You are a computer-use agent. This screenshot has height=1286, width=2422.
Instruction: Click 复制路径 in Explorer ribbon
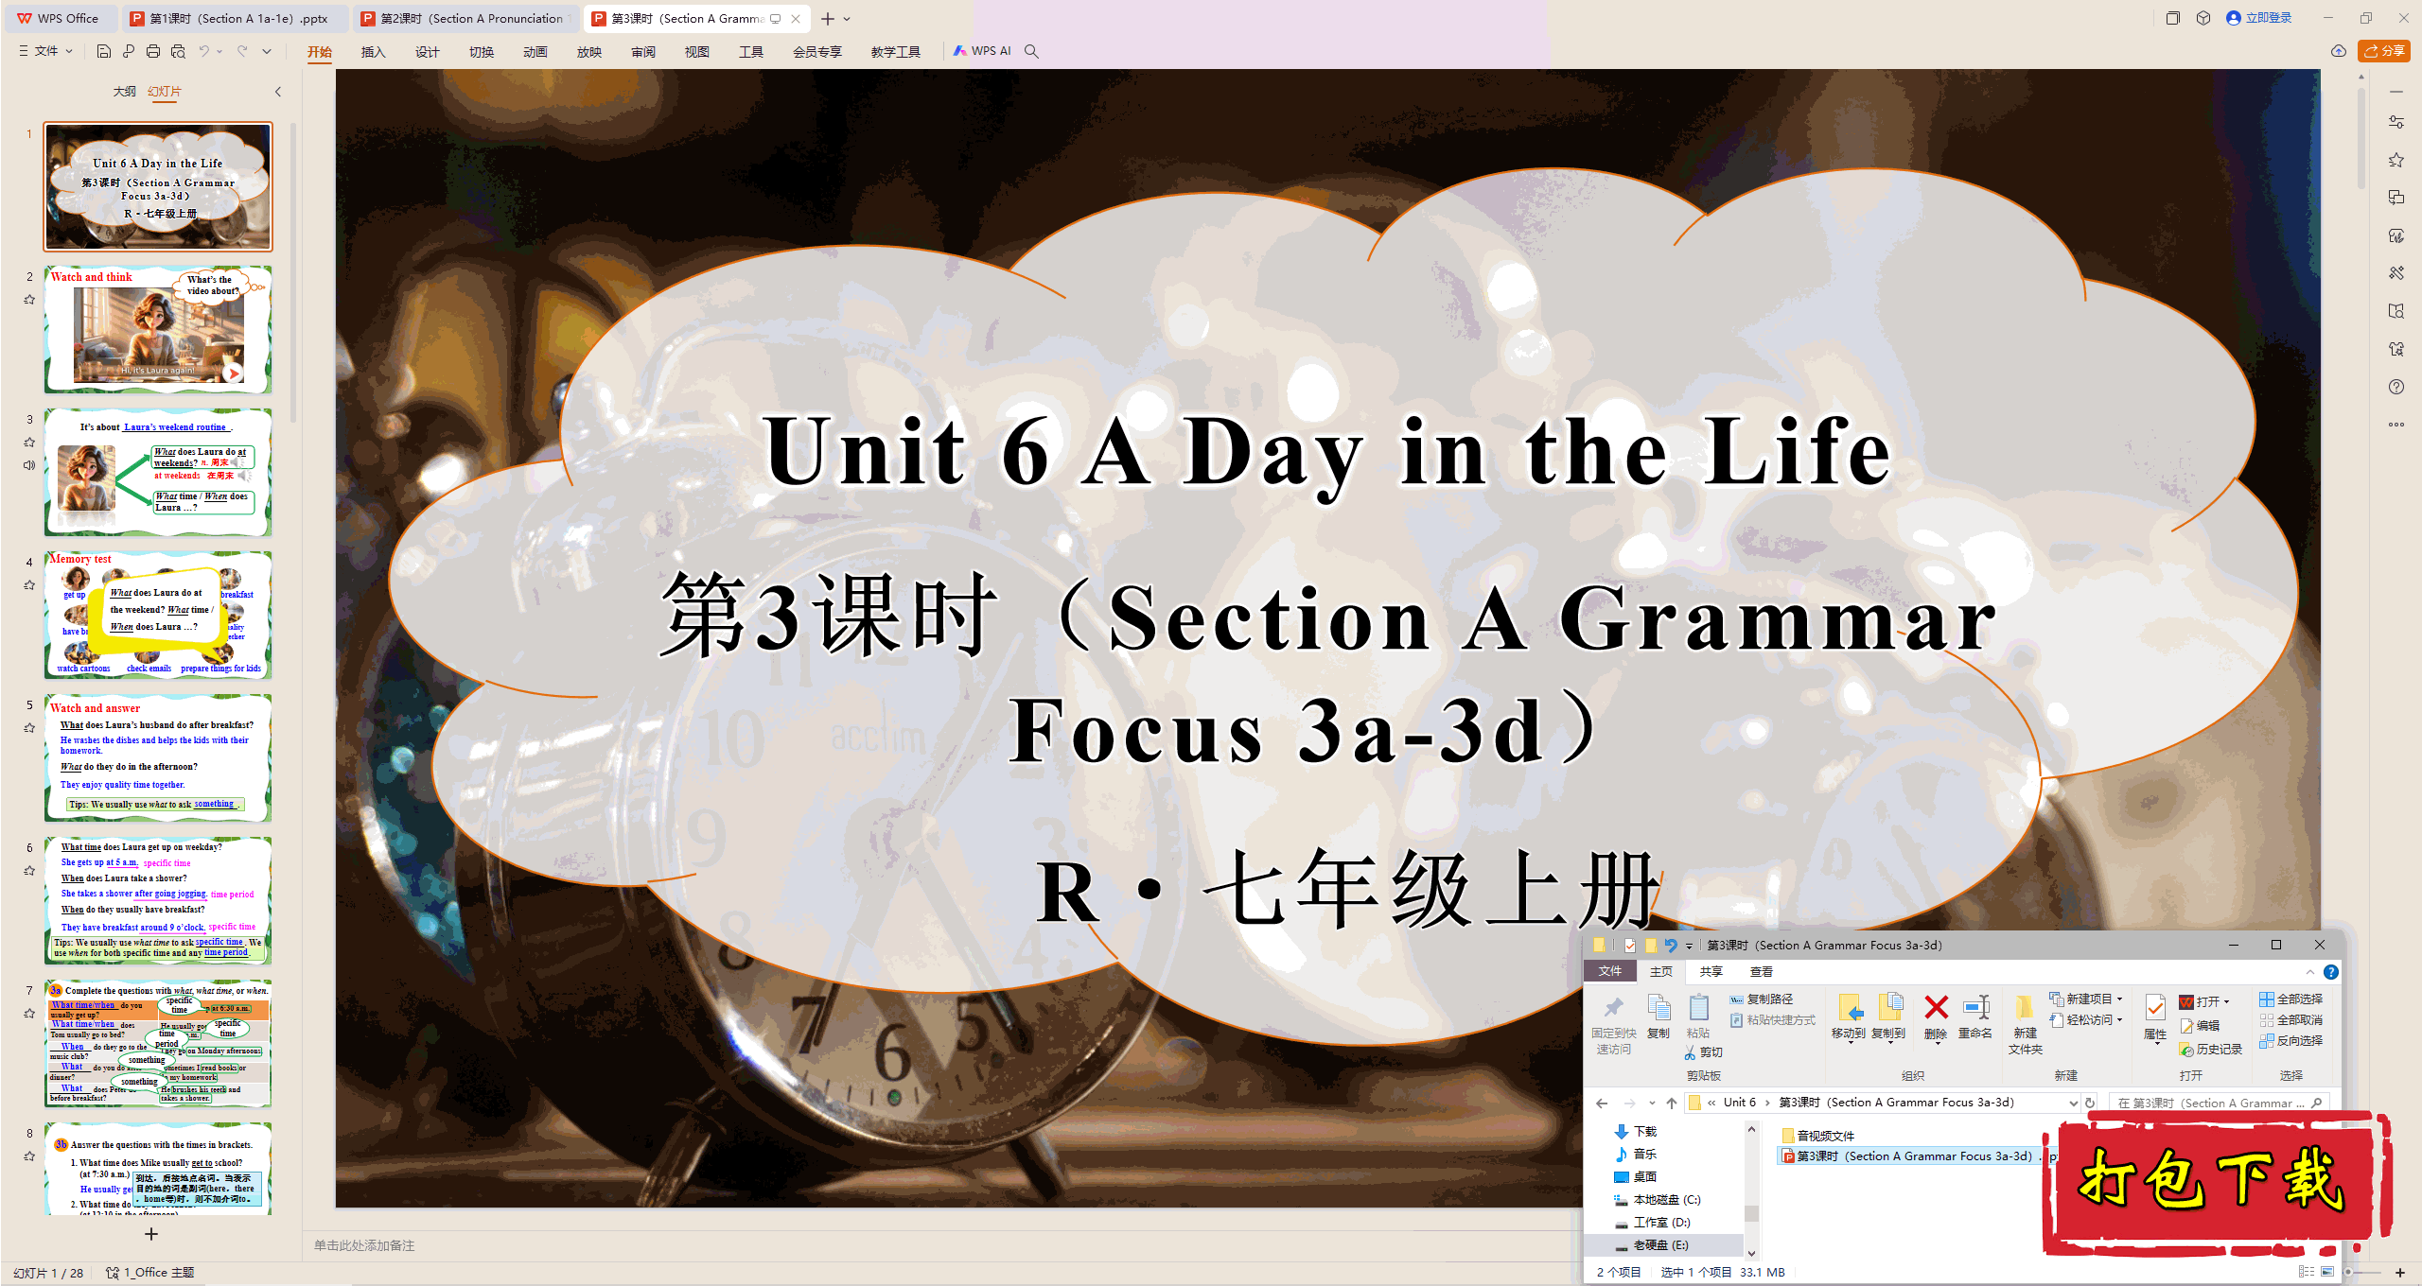pyautogui.click(x=1762, y=999)
